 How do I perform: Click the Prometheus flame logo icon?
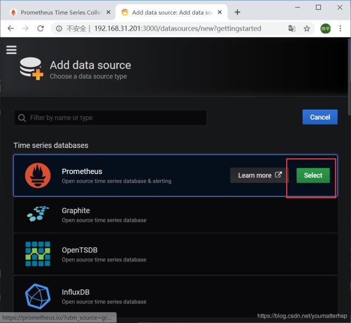(38, 175)
